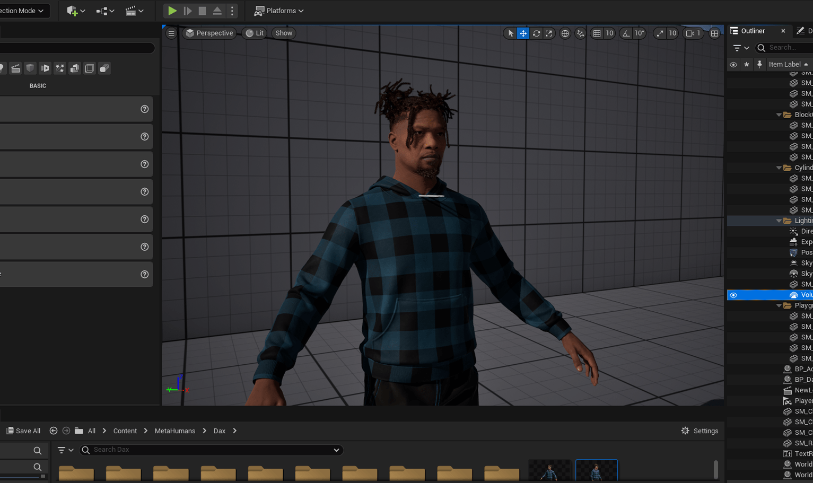The width and height of the screenshot is (813, 483).
Task: Navigate to MetaHumans breadcrumb
Action: pyautogui.click(x=175, y=431)
